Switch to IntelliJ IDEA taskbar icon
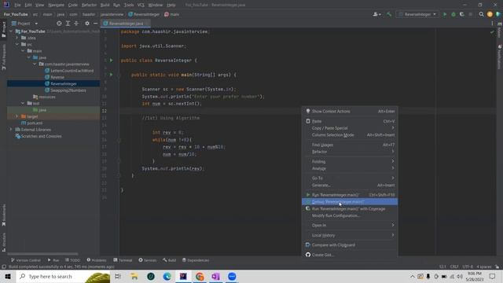 click(183, 276)
